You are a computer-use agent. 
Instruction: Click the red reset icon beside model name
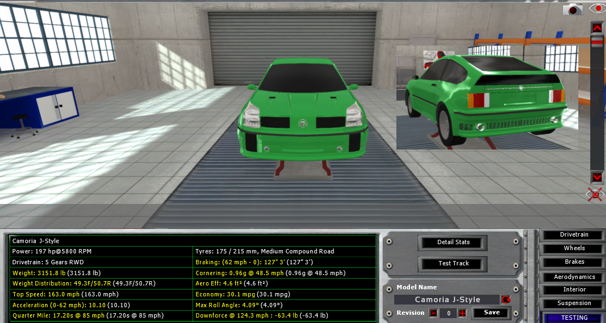[506, 300]
